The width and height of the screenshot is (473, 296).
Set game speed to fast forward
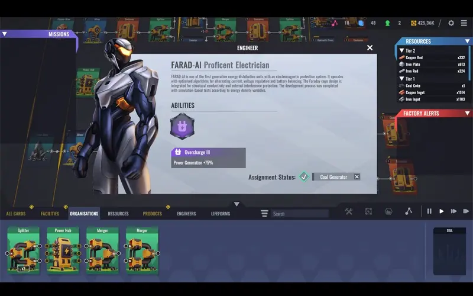[453, 211]
